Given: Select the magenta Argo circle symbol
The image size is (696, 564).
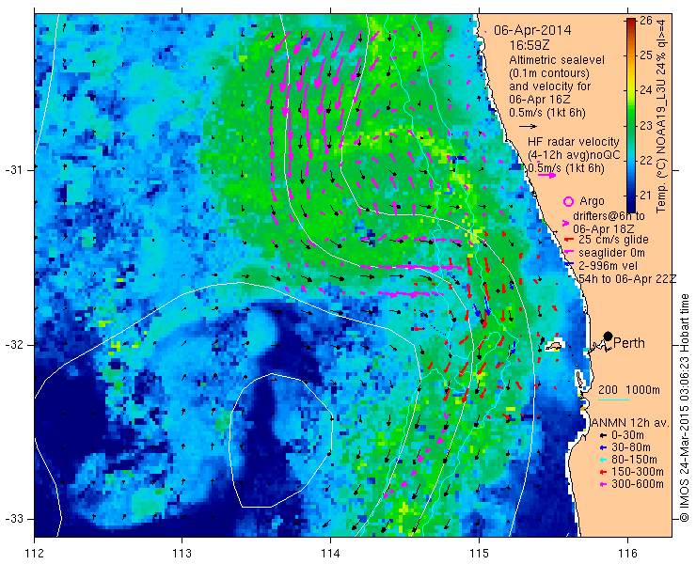Looking at the screenshot, I should (x=568, y=201).
